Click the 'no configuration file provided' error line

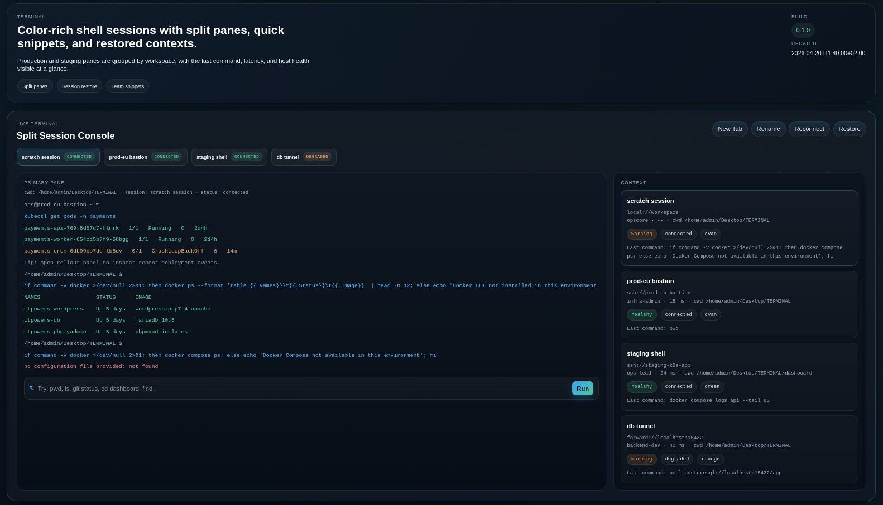pyautogui.click(x=91, y=366)
